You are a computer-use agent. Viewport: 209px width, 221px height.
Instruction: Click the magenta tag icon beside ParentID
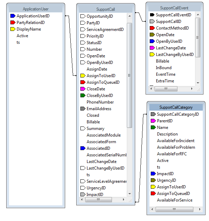point(153,121)
